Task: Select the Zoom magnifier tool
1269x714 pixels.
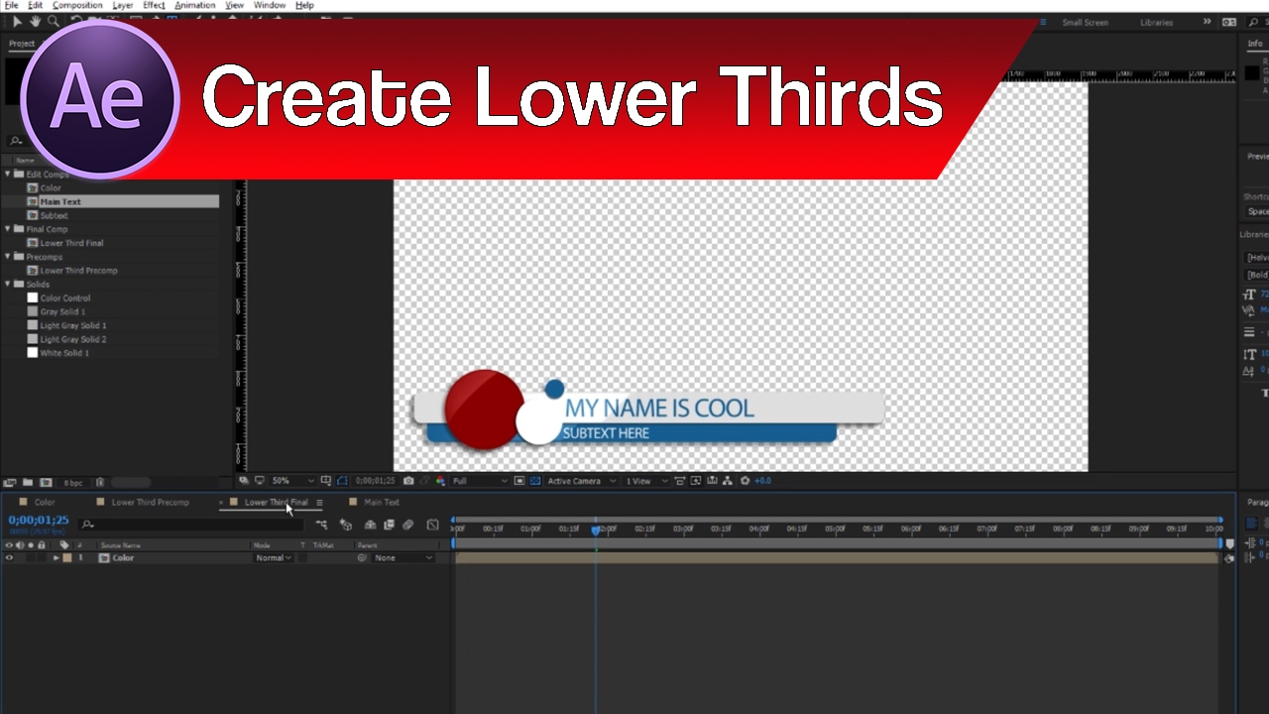Action: pos(54,21)
